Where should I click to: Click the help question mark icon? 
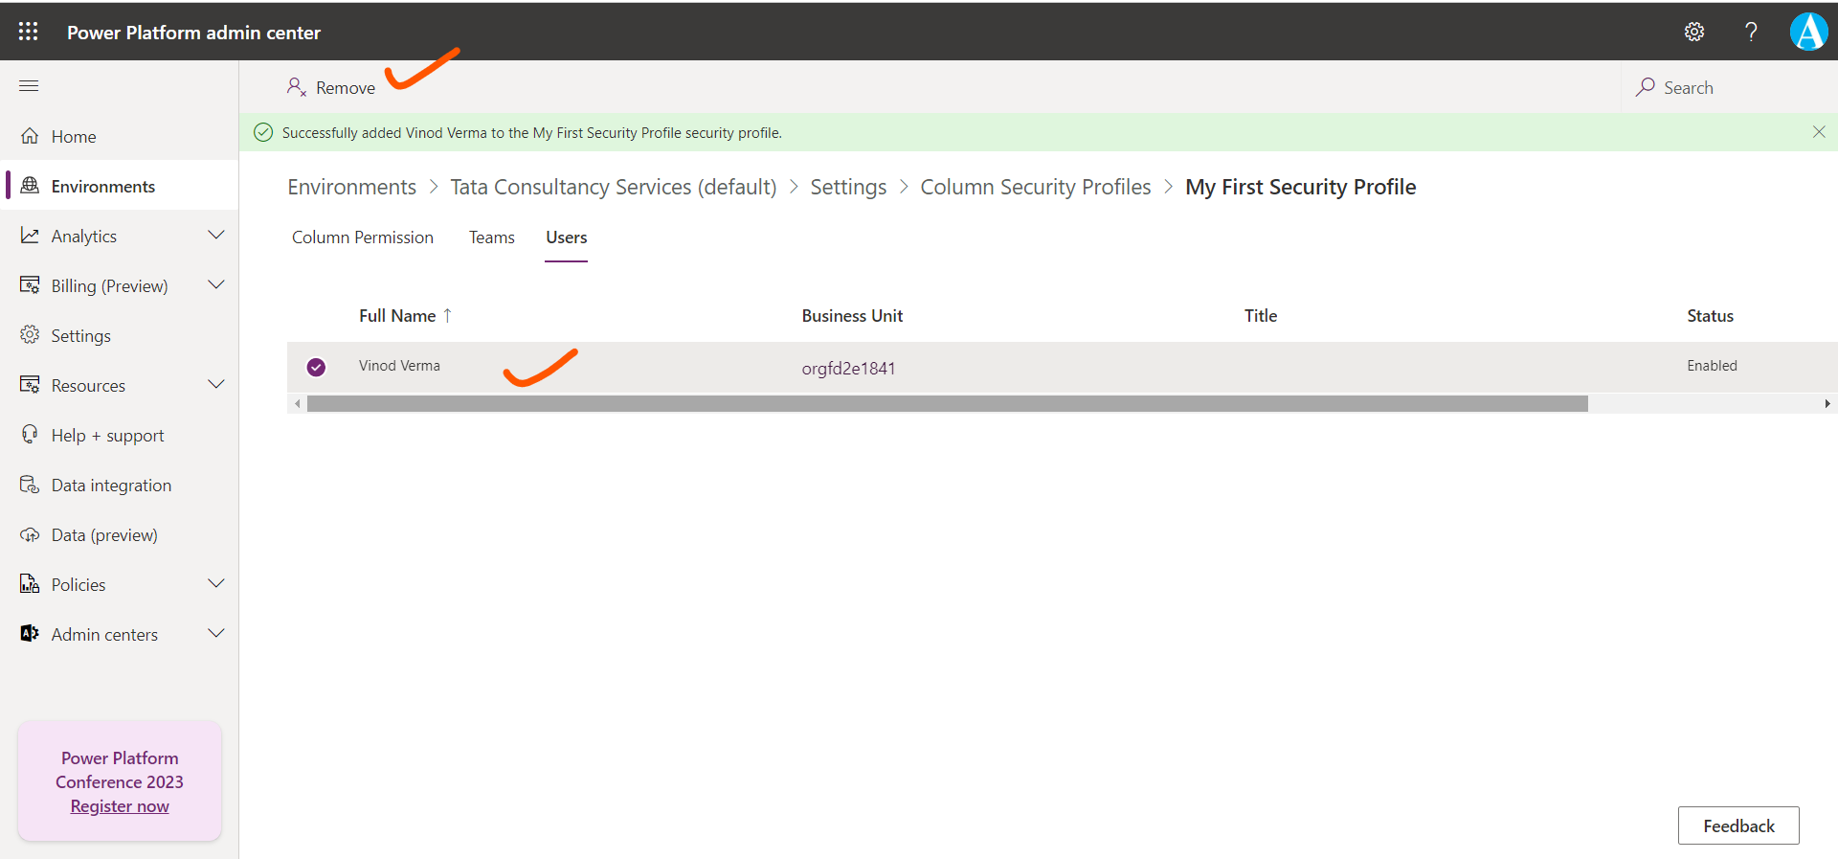coord(1751,32)
